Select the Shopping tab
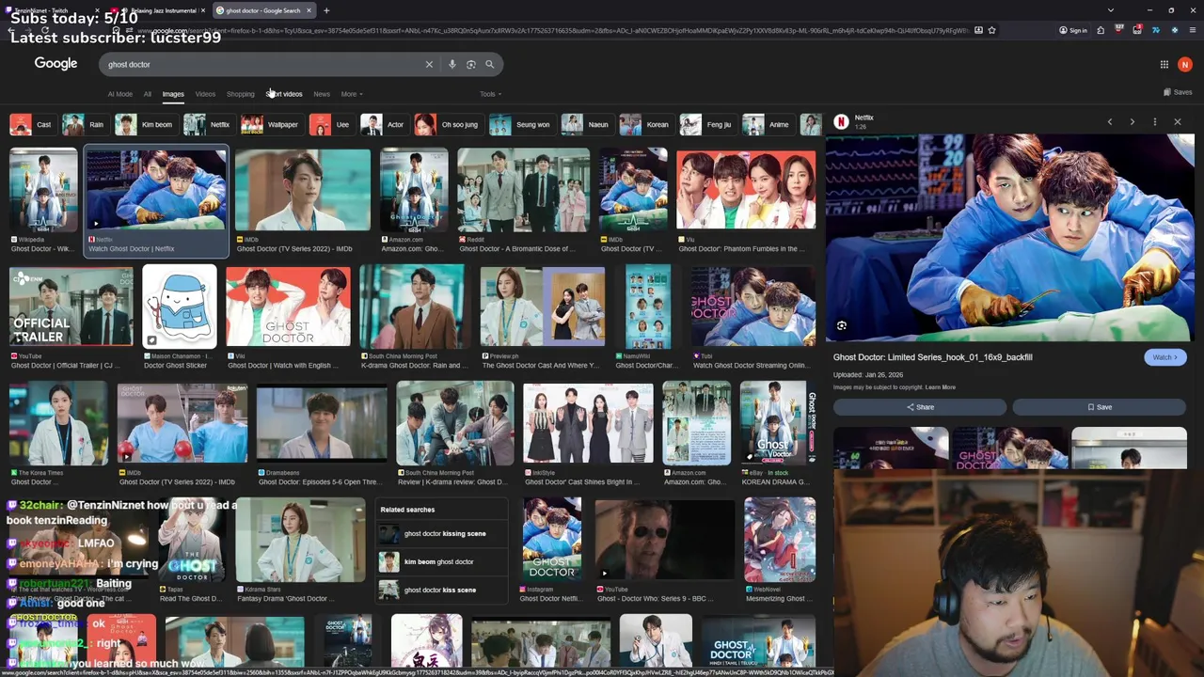This screenshot has height=677, width=1204. click(240, 94)
